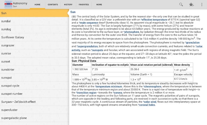Select the Sunyaev–Zel'dovich effect entry
The height and width of the screenshot is (125, 207).
[x=34, y=102]
